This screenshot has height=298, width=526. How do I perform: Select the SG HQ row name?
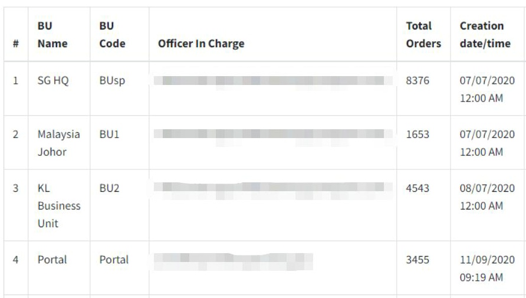click(53, 80)
